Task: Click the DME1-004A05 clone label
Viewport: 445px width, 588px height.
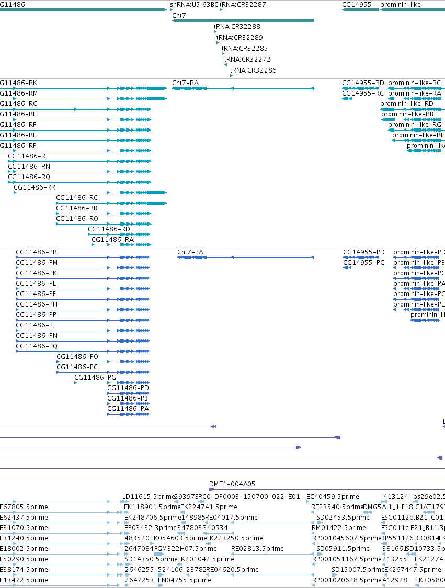Action: coord(232,485)
